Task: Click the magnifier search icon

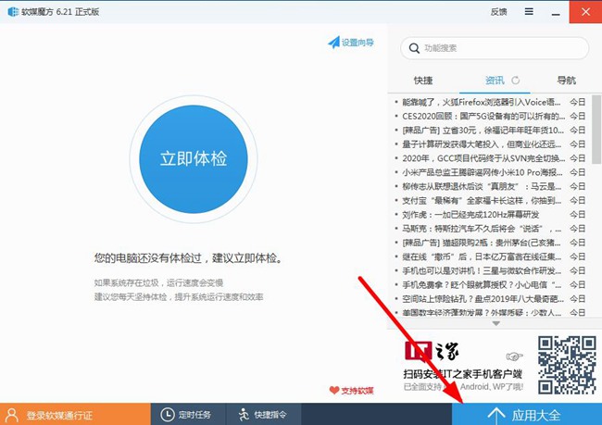Action: point(414,48)
